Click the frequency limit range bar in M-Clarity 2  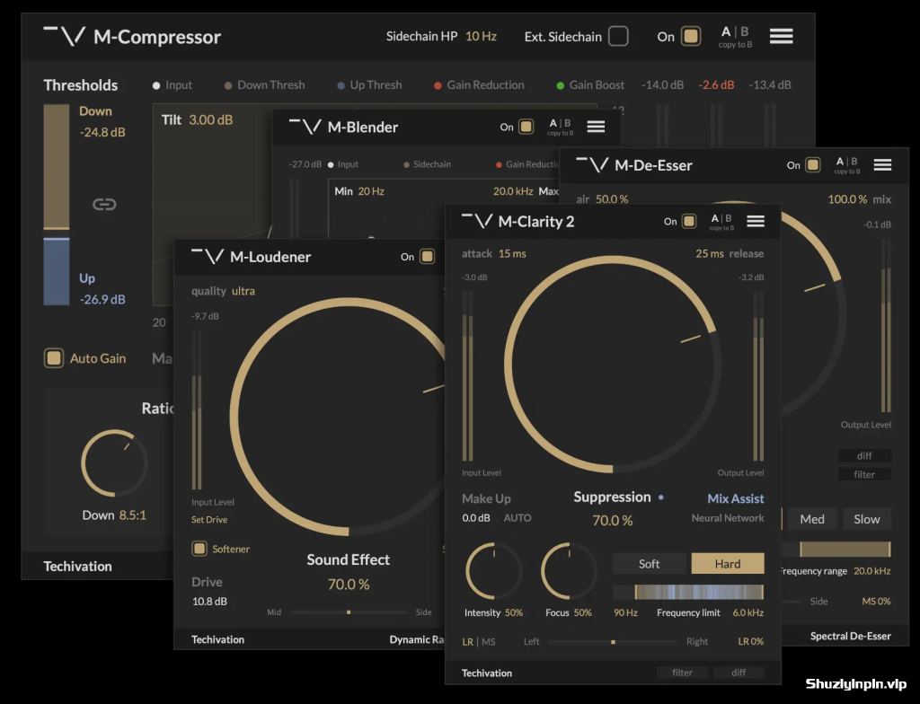pos(688,592)
